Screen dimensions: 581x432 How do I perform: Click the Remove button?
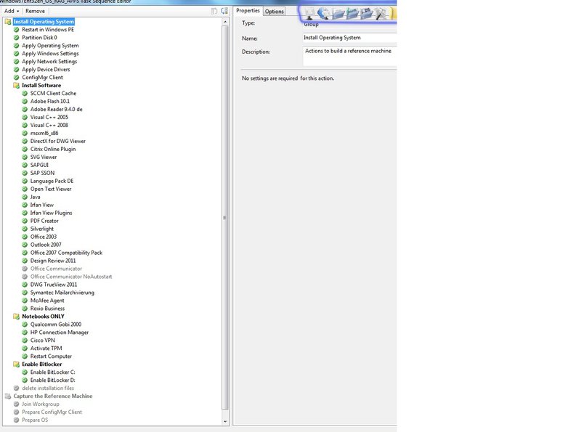(35, 11)
